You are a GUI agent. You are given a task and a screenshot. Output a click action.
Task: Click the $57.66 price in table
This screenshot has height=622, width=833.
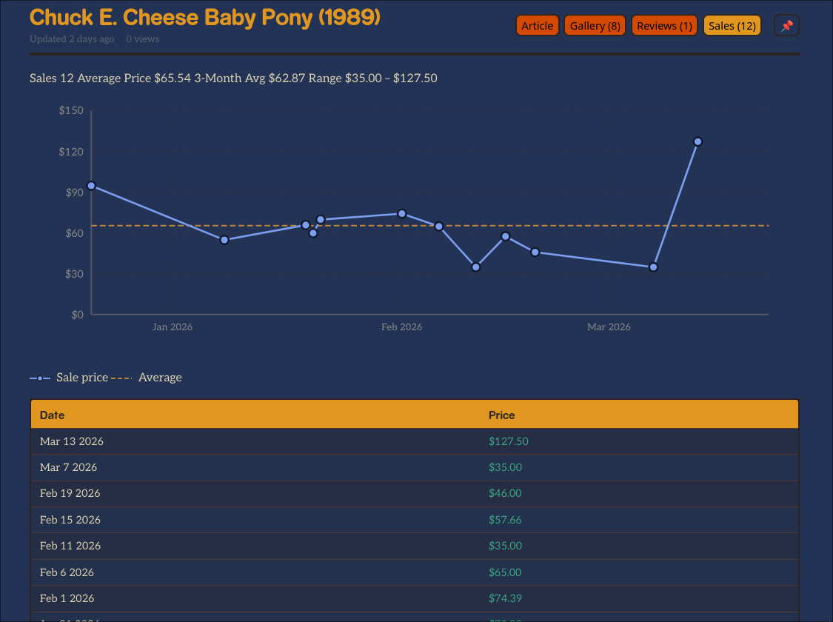click(505, 520)
